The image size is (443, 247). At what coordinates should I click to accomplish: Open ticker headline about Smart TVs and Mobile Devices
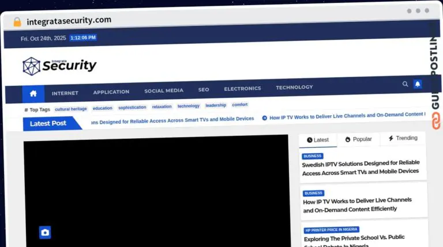point(172,120)
